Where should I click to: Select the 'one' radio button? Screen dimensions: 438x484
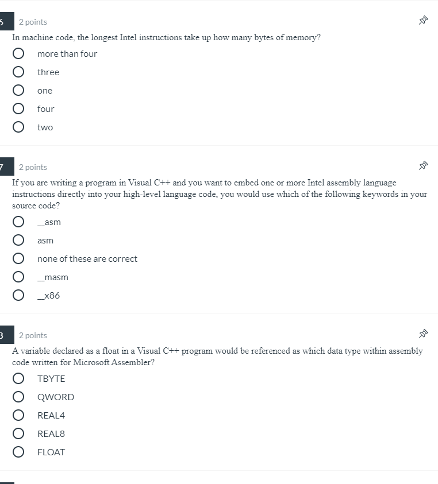click(18, 90)
